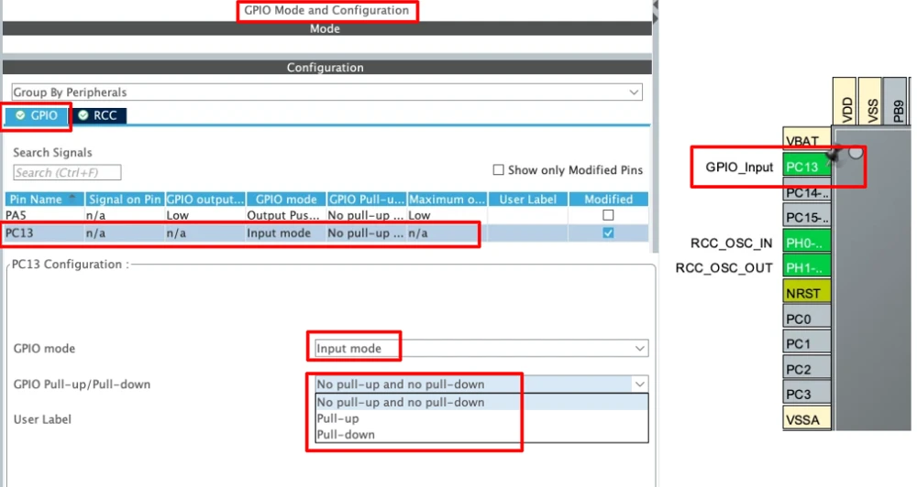
Task: Switch to the RCC peripheral tab
Action: click(98, 115)
